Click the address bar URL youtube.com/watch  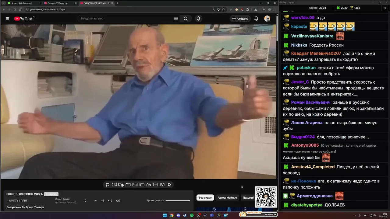48,9
